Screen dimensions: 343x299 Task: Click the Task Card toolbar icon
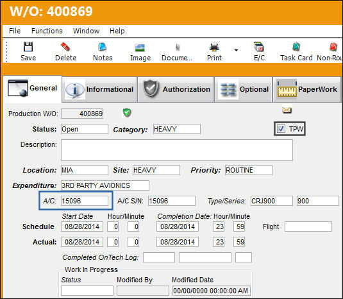[296, 47]
